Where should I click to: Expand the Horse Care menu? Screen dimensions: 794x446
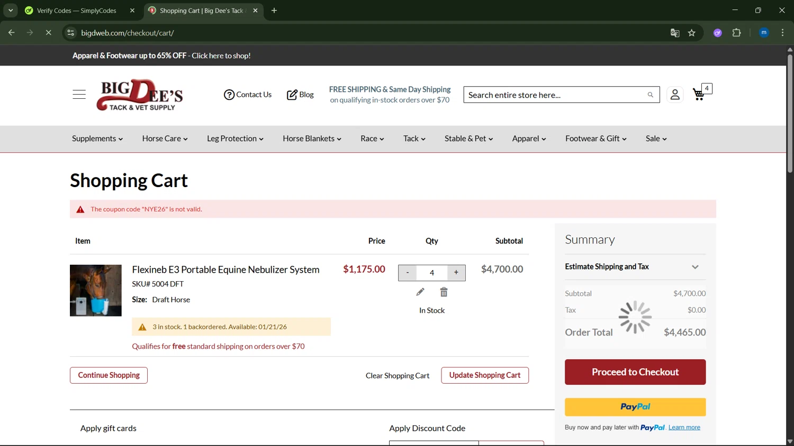point(165,138)
